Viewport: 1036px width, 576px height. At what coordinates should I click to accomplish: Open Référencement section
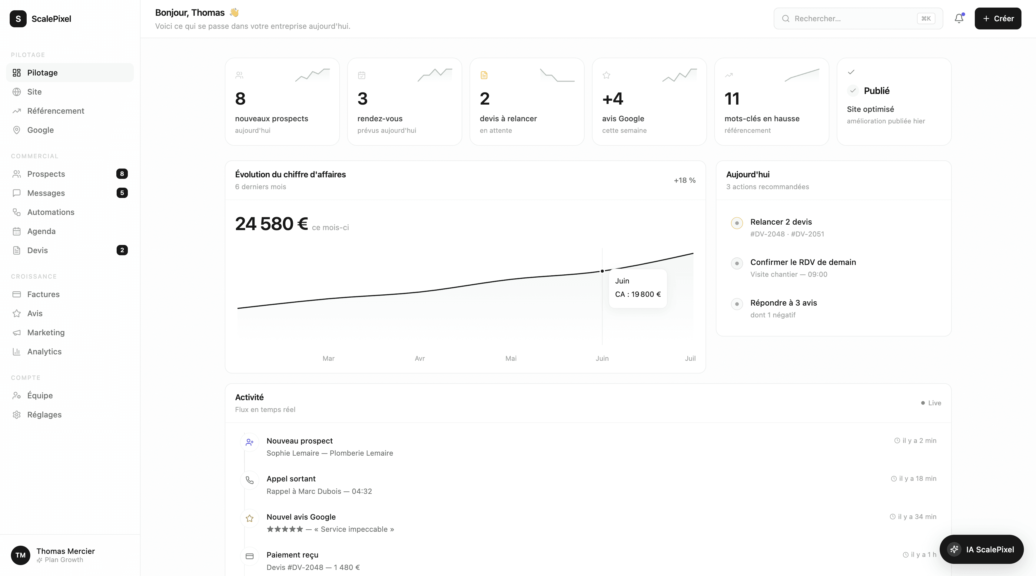click(70, 111)
